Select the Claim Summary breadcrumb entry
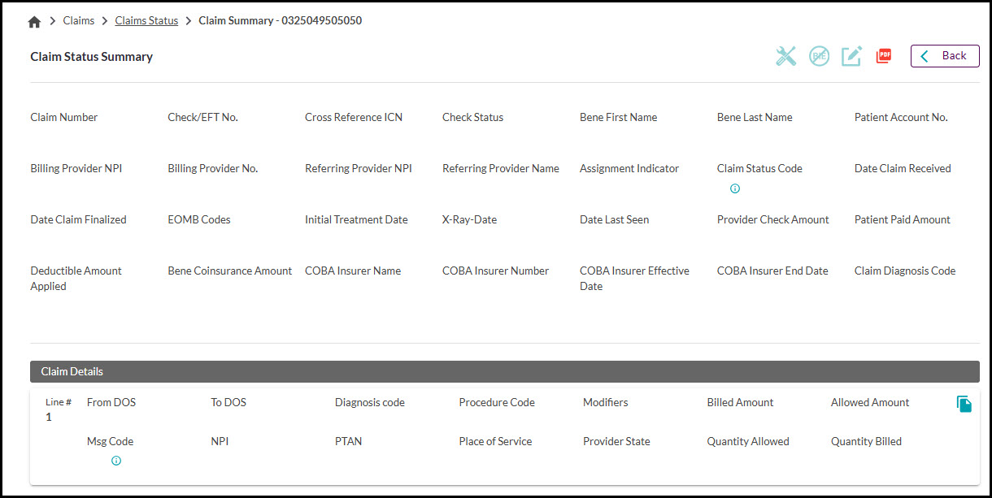This screenshot has height=498, width=992. click(x=280, y=20)
